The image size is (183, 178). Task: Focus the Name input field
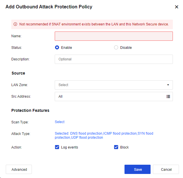114,36
